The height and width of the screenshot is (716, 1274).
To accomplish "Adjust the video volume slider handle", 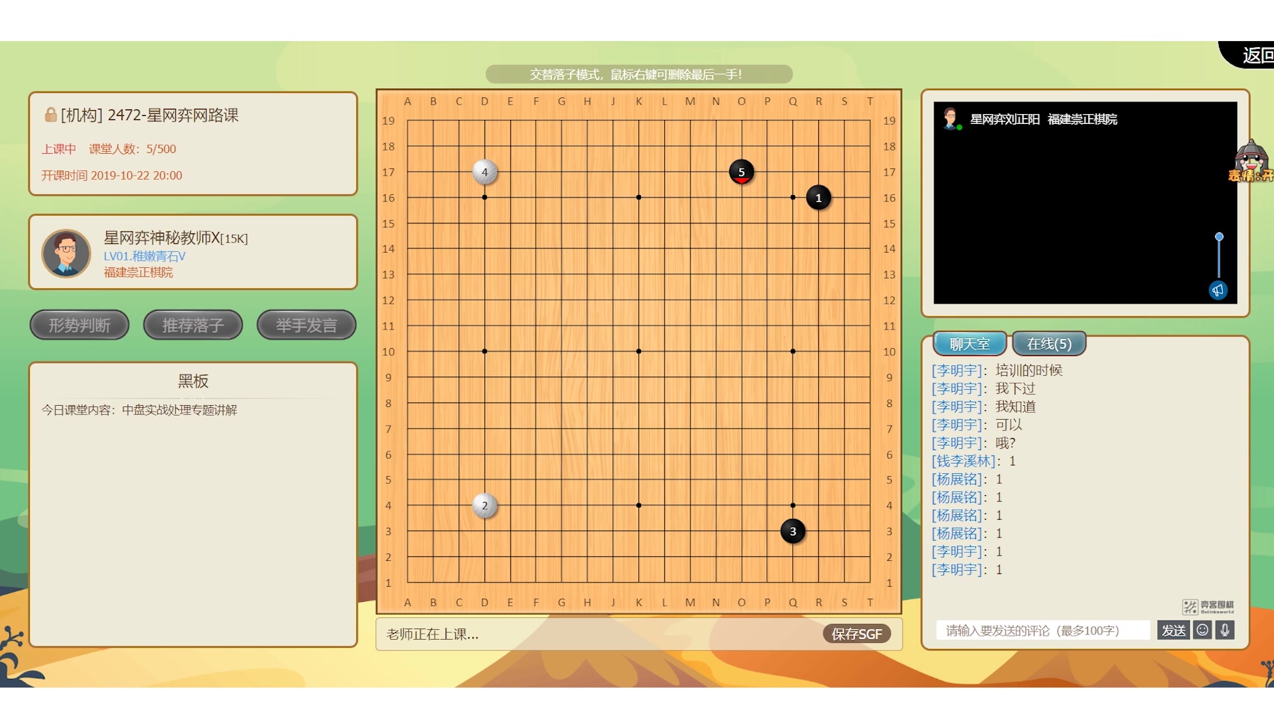I will pyautogui.click(x=1219, y=237).
